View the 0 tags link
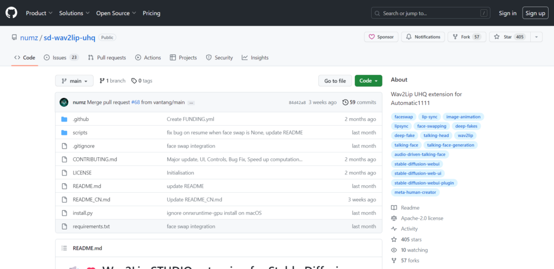The height and width of the screenshot is (269, 554). pyautogui.click(x=142, y=80)
